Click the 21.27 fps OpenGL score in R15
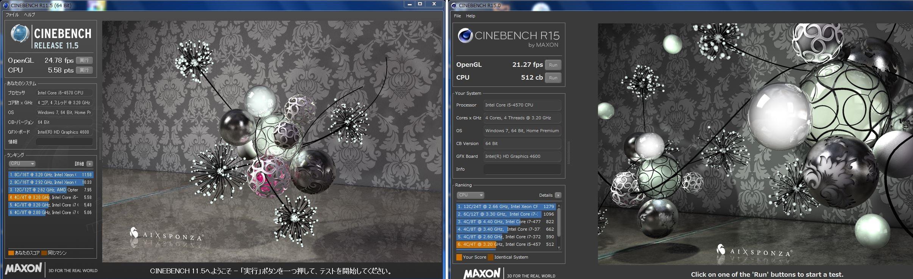The height and width of the screenshot is (279, 913). click(528, 65)
